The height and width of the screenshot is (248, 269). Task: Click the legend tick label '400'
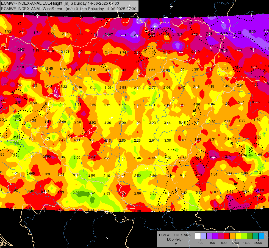[x=212, y=243]
